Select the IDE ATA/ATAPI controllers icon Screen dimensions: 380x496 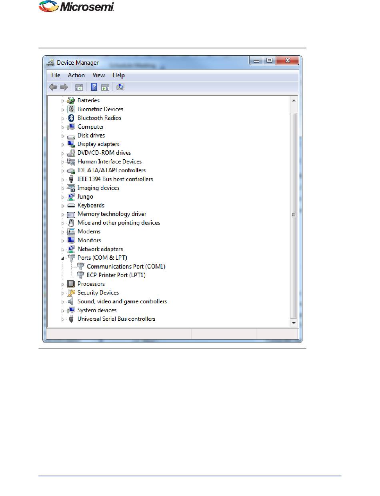pos(71,170)
